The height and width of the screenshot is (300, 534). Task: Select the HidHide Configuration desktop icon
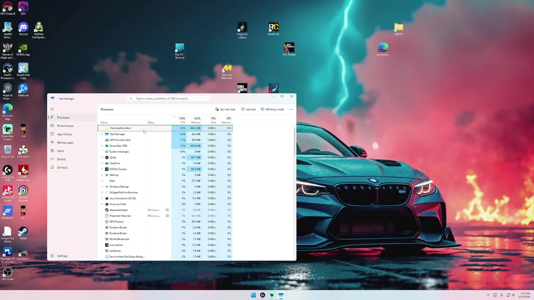[x=39, y=30]
